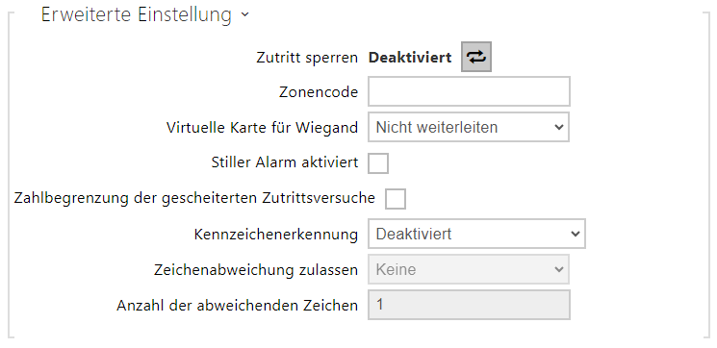Click the Zutritt sperren label
717x348 pixels.
307,58
